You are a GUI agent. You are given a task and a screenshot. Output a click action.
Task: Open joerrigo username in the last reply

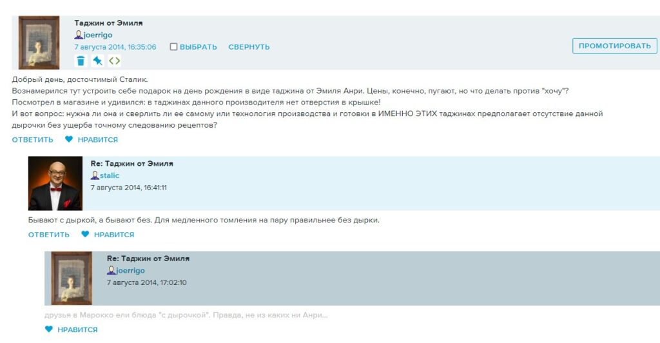click(130, 271)
